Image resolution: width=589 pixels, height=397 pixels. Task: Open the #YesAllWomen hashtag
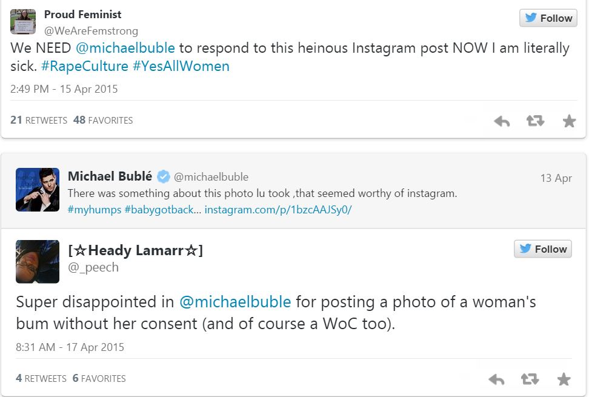point(181,66)
